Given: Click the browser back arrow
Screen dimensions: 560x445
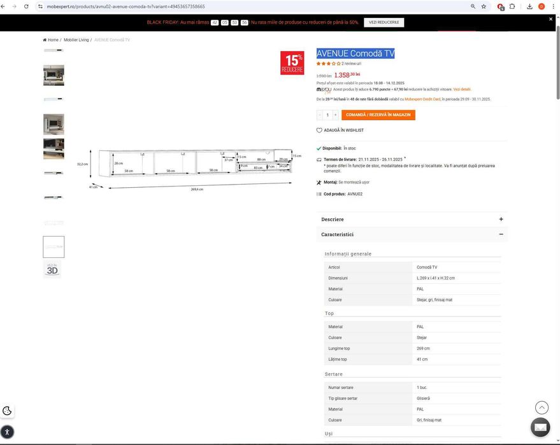Looking at the screenshot, I should point(3,6).
